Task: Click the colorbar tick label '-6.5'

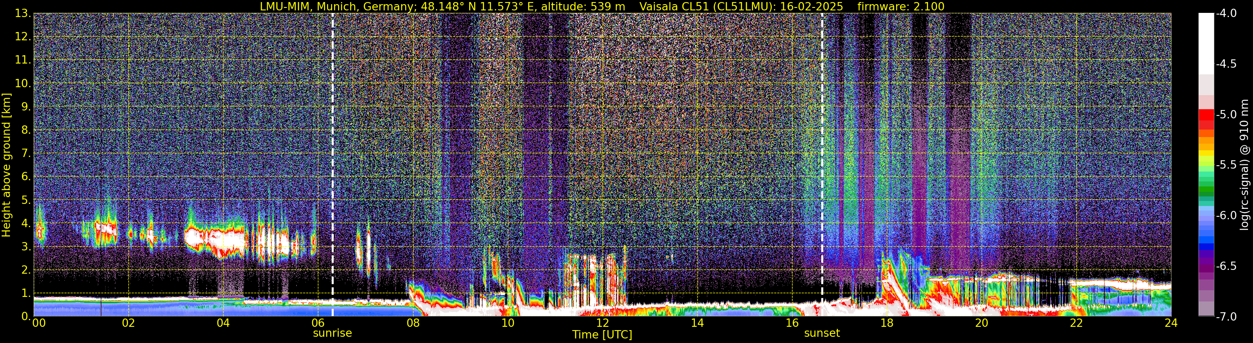Action: click(x=1226, y=266)
